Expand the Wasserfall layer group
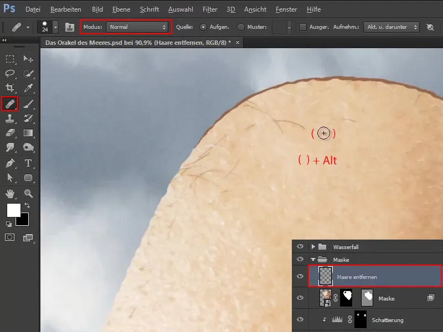This screenshot has height=332, width=443. (313, 246)
